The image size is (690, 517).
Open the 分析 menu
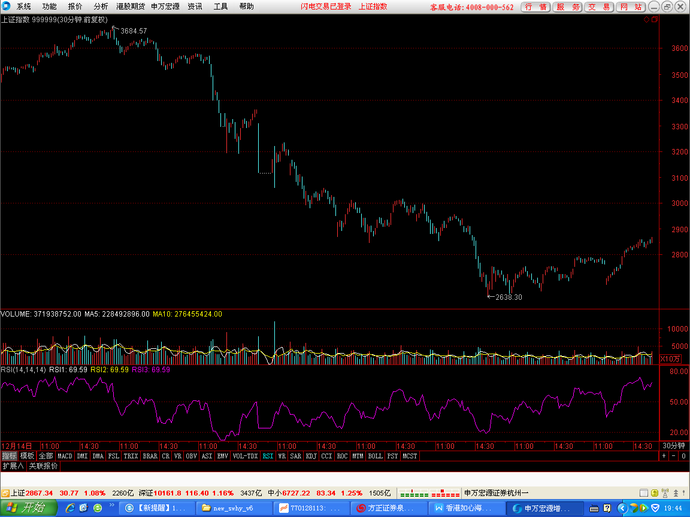click(101, 7)
